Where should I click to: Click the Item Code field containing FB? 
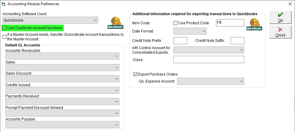coord(230,23)
